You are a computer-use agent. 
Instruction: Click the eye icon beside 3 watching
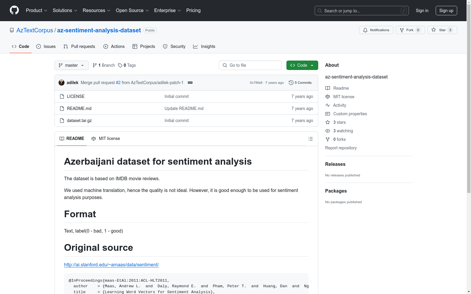(328, 131)
